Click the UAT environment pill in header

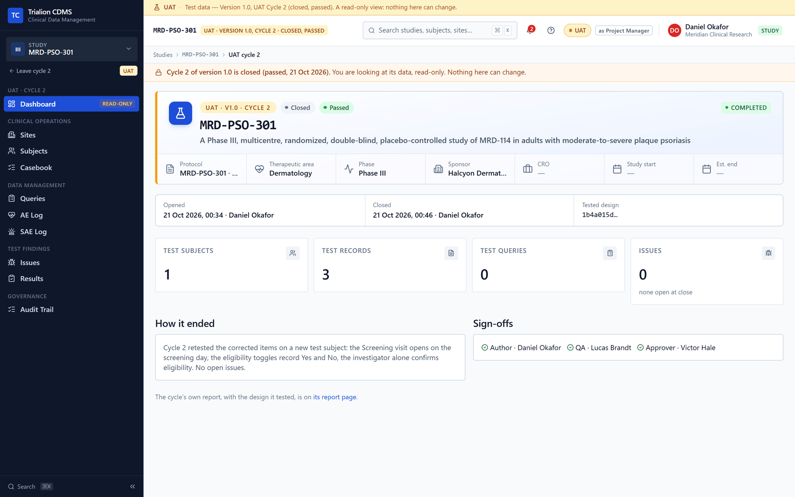tap(577, 30)
